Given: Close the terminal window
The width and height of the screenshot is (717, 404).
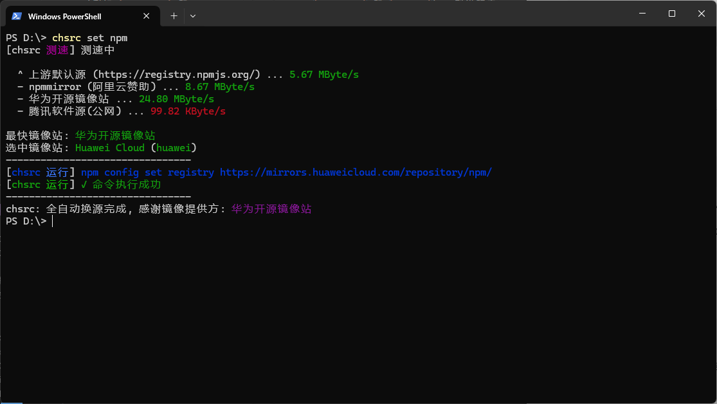Looking at the screenshot, I should (702, 14).
